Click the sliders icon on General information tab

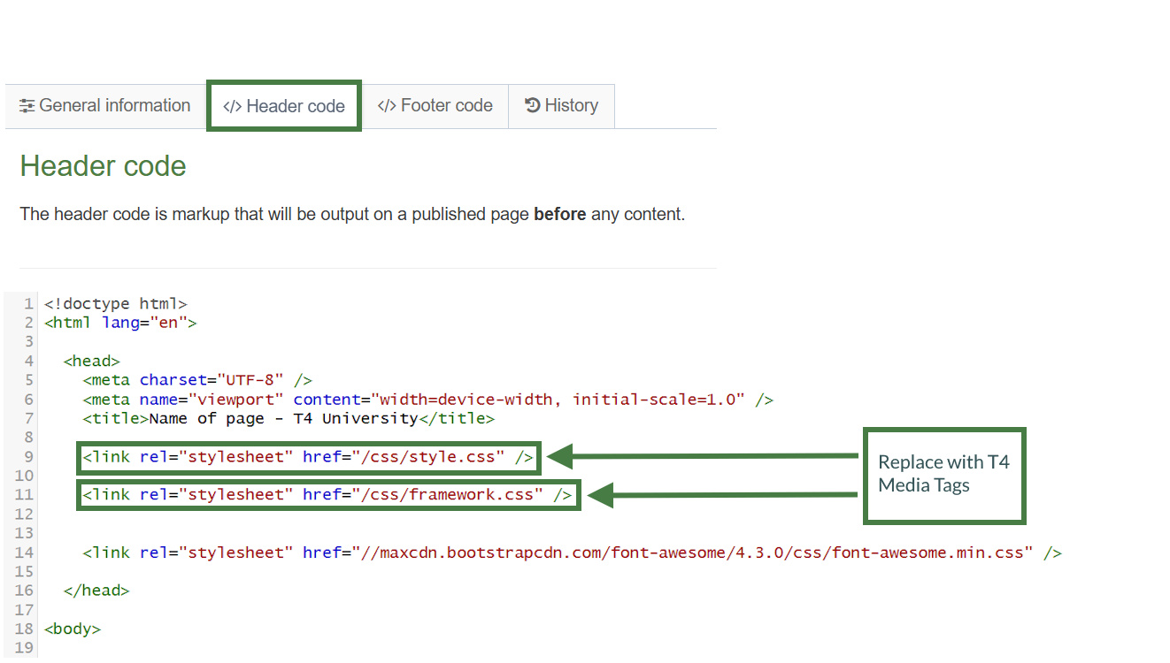pyautogui.click(x=27, y=105)
